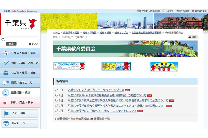
Task: Click the building icon for 県政情報・統計
Action: pyautogui.click(x=6, y=93)
